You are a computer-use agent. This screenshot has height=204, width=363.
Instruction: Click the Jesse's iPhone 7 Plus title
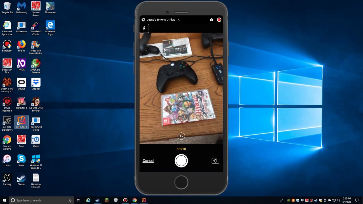[x=161, y=20]
